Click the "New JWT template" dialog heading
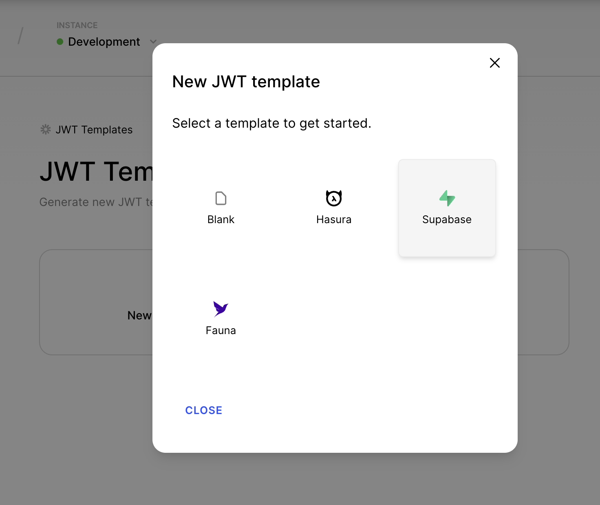Image resolution: width=600 pixels, height=505 pixels. [x=246, y=82]
